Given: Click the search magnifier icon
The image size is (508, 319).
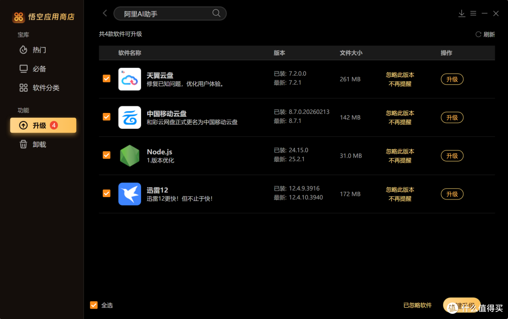Looking at the screenshot, I should pos(216,13).
